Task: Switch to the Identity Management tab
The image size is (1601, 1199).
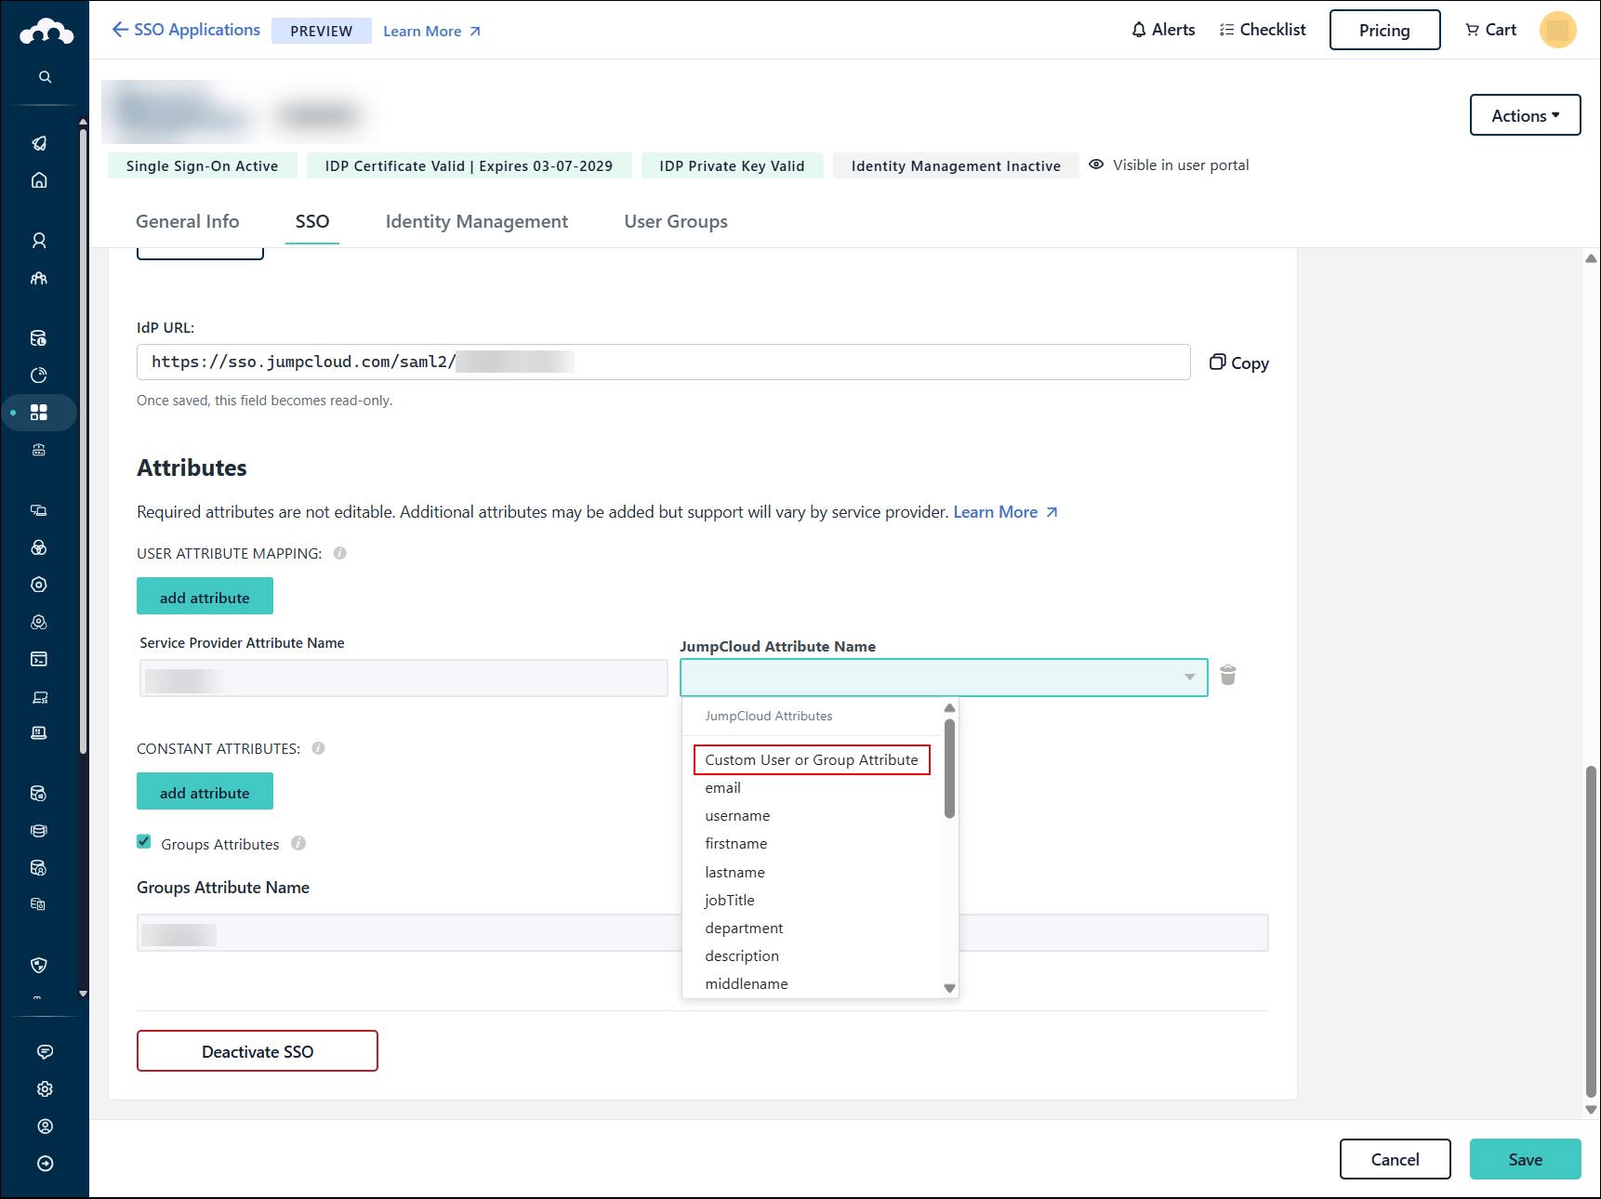Action: pos(477,221)
